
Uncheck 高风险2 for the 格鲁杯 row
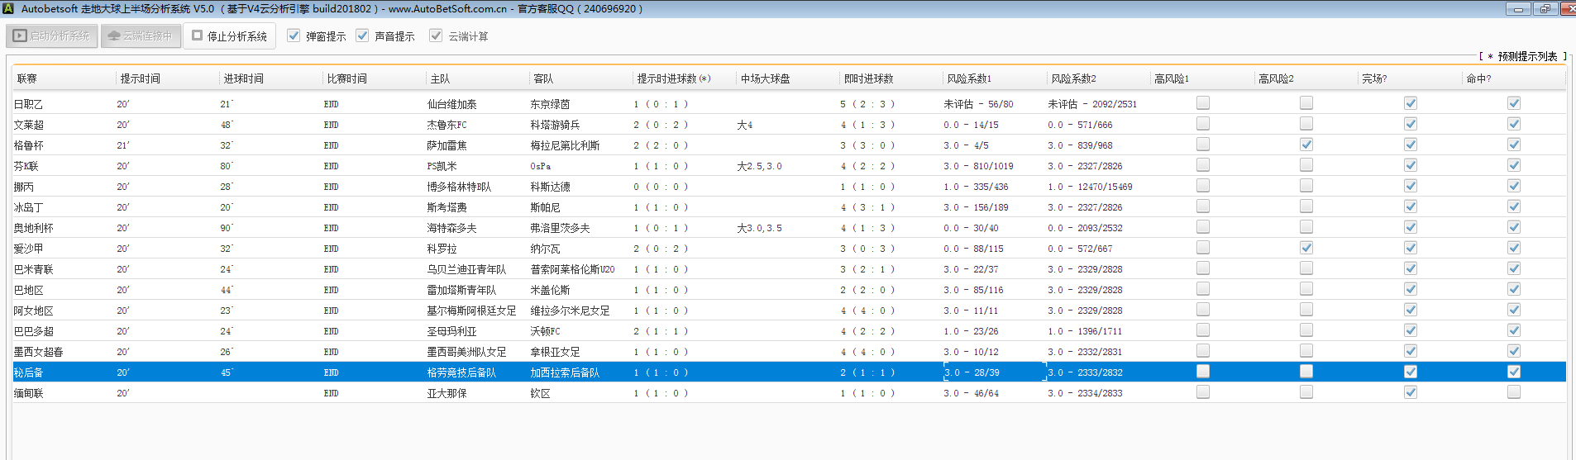click(1306, 145)
